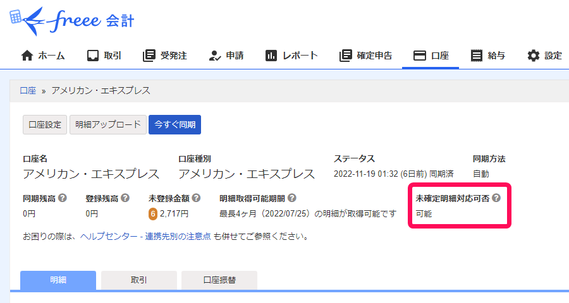Click the 登録残高 value 0円
Viewport: 569px width, 303px height.
point(92,214)
